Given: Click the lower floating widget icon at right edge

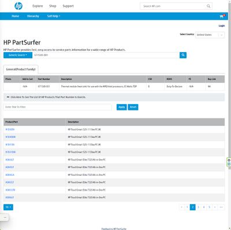Looking at the screenshot, I should (x=229, y=164).
